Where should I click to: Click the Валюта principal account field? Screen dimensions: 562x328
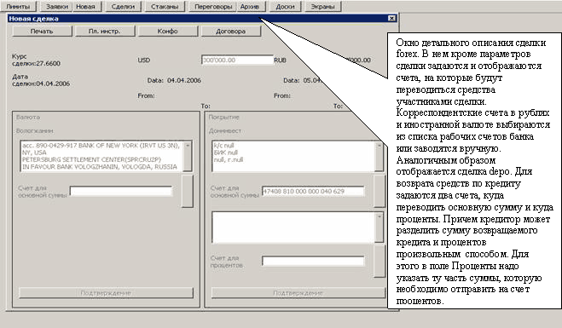pos(121,191)
